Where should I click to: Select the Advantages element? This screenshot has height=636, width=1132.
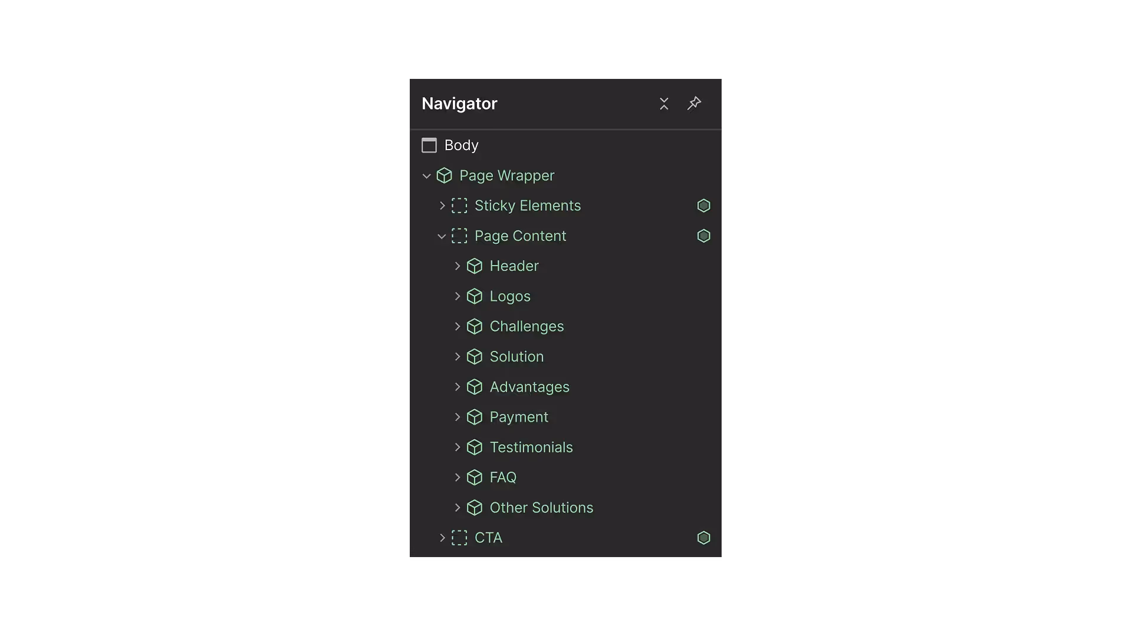point(529,387)
